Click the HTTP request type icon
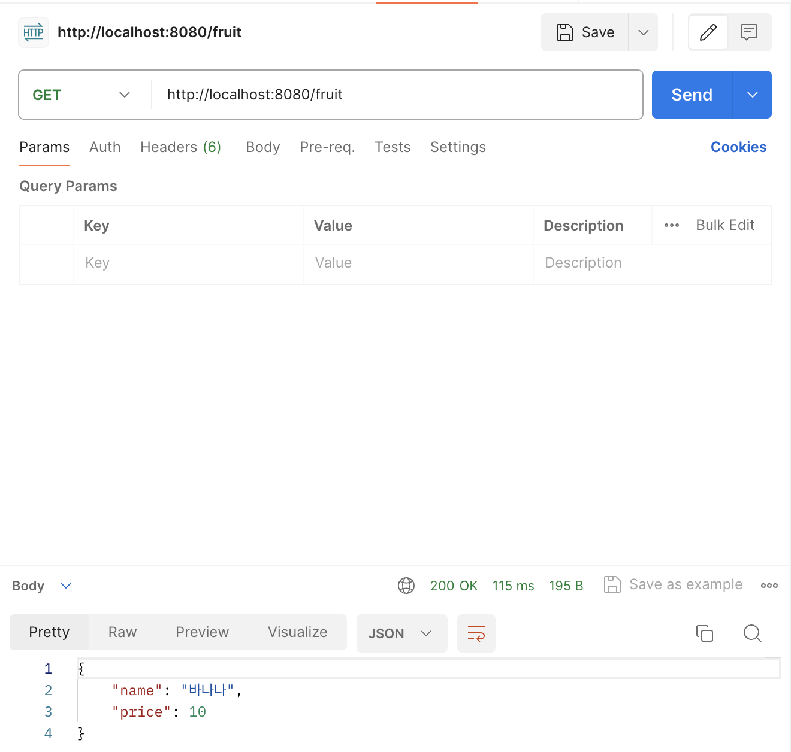This screenshot has width=791, height=752. point(34,32)
